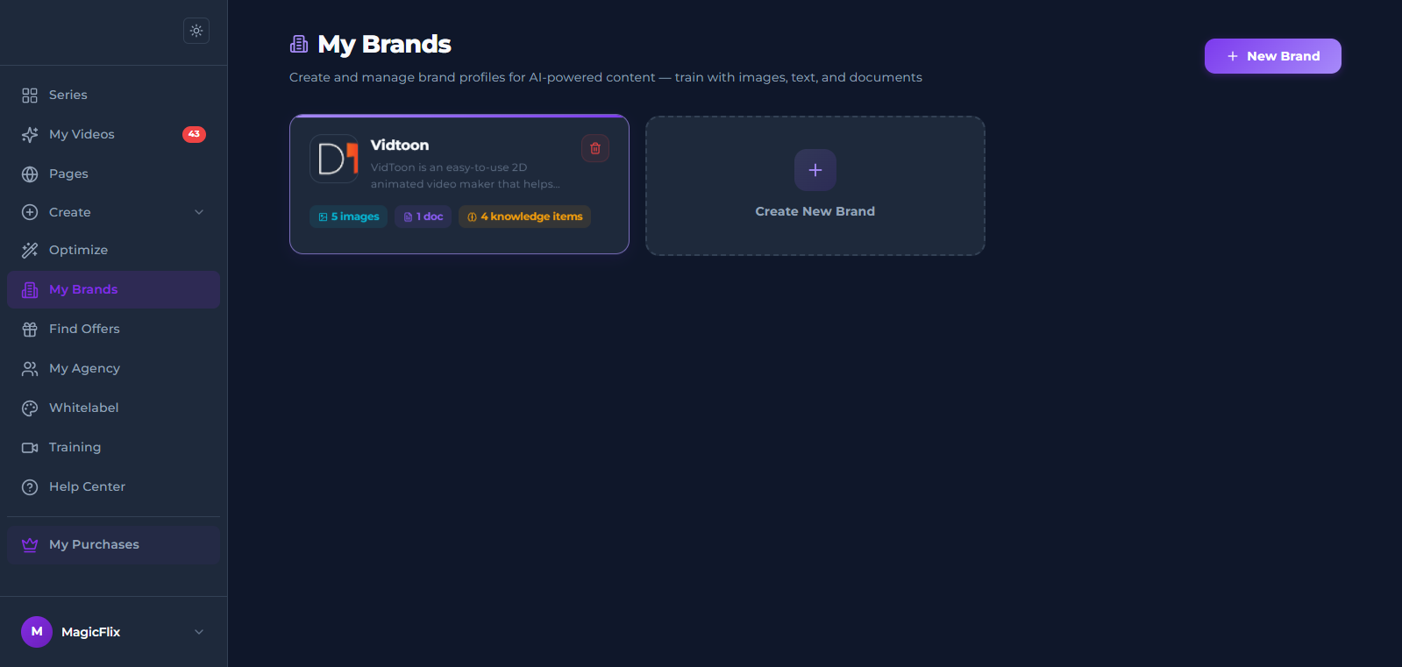Click the Series grid icon in sidebar
Image resolution: width=1402 pixels, height=667 pixels.
30,95
